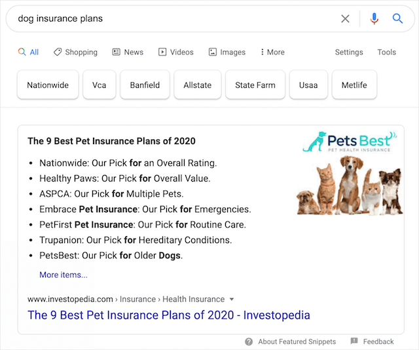Click the blue magnifying glass search icon
This screenshot has height=350, width=419.
coord(397,19)
